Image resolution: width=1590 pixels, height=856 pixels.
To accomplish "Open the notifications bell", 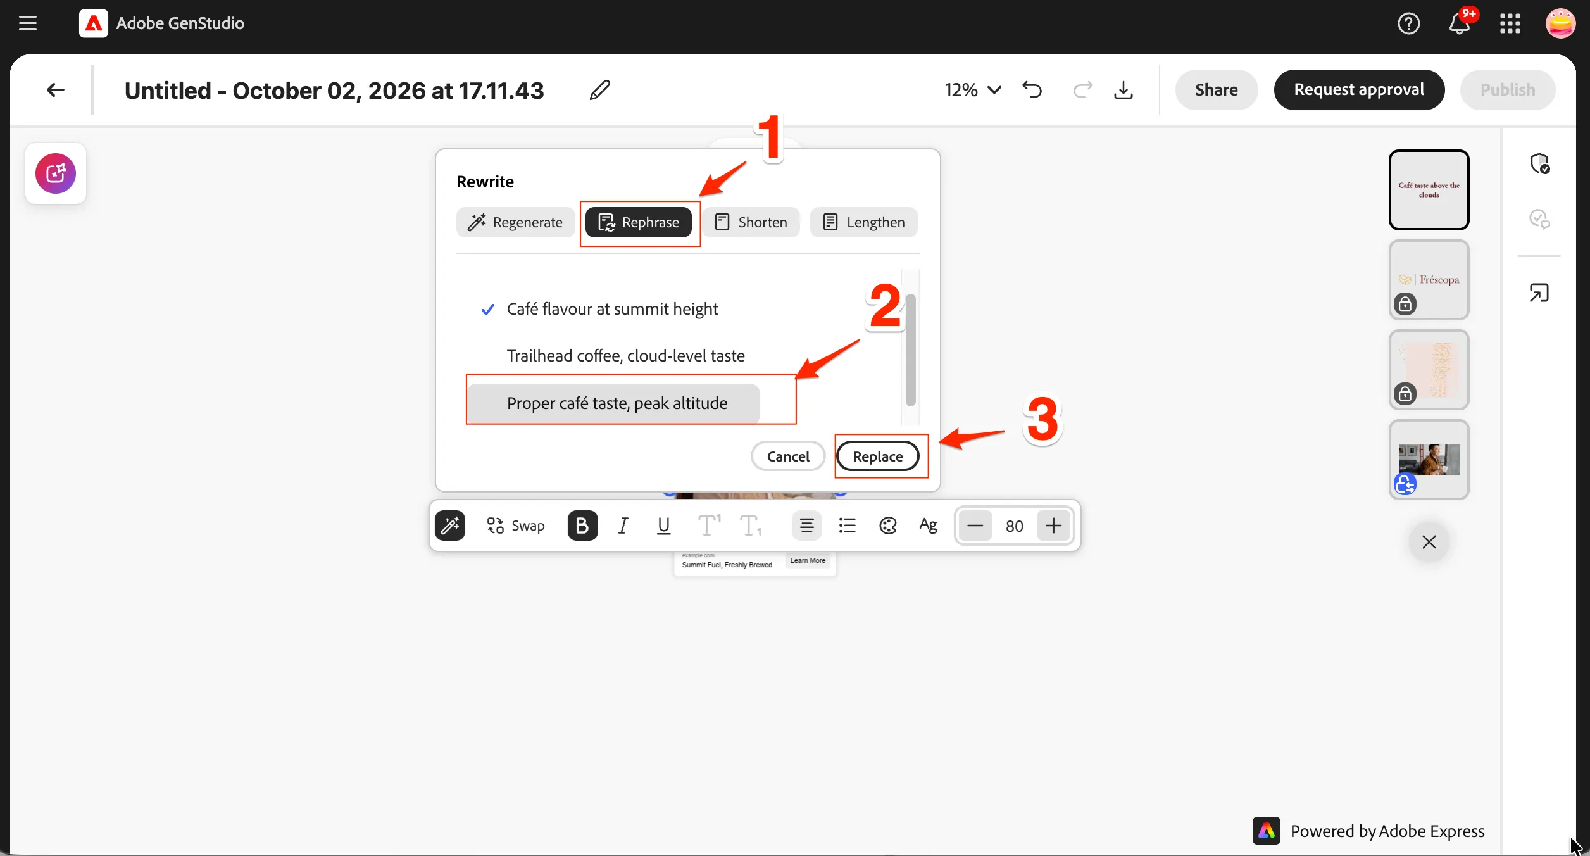I will [x=1459, y=23].
